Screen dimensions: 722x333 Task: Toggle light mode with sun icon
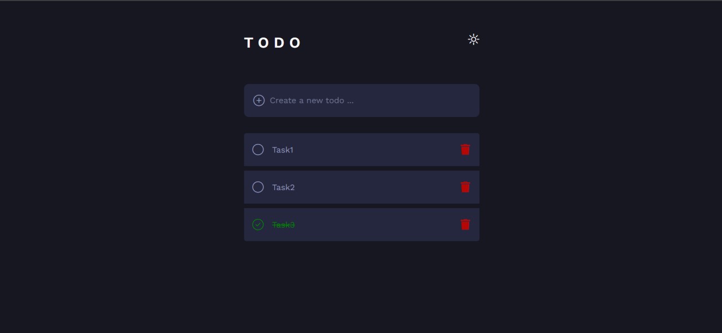tap(474, 39)
